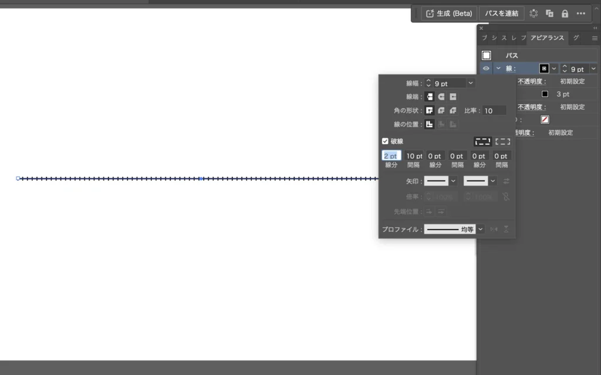Switch to the アピアランス tab
Screen dimensions: 601x375
pos(547,38)
